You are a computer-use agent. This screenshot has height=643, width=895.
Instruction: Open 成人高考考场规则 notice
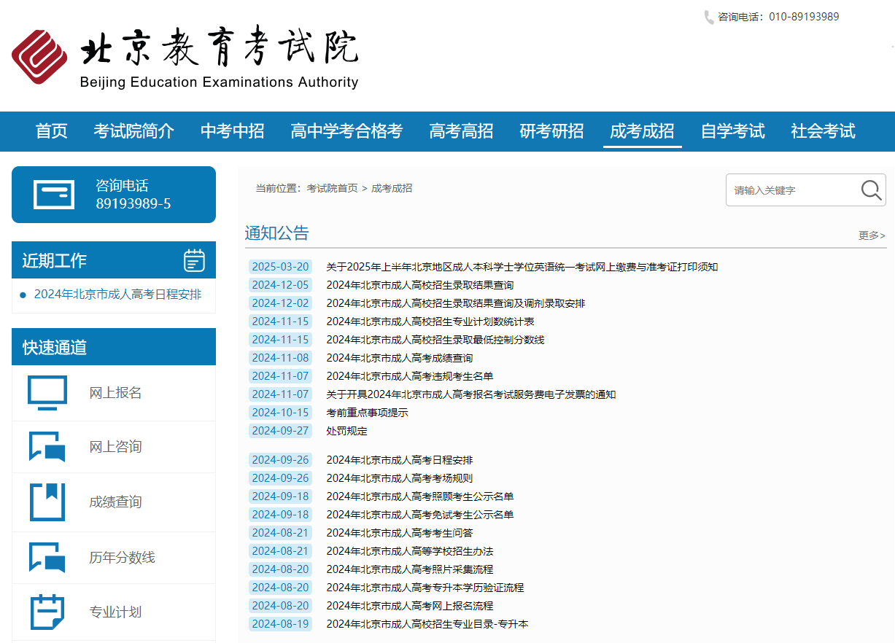click(x=400, y=478)
